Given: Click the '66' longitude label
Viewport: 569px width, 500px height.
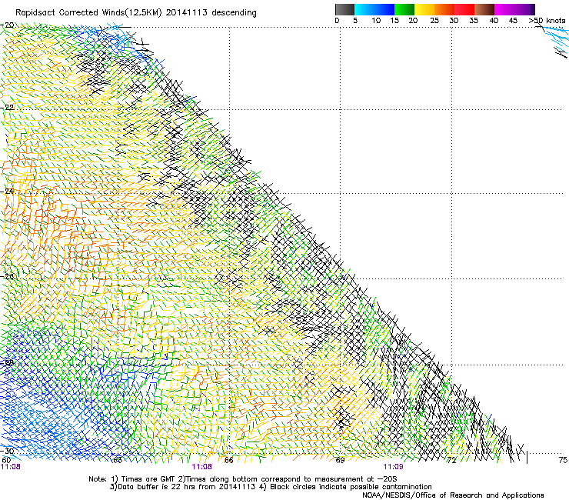Looking at the screenshot, I should tap(228, 460).
